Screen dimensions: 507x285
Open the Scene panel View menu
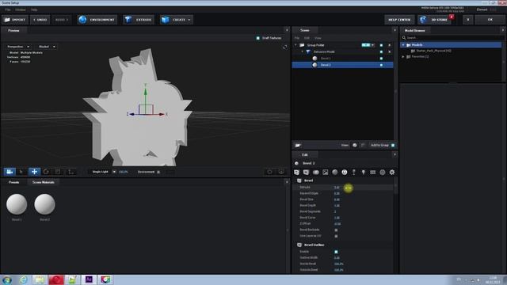[x=318, y=38]
